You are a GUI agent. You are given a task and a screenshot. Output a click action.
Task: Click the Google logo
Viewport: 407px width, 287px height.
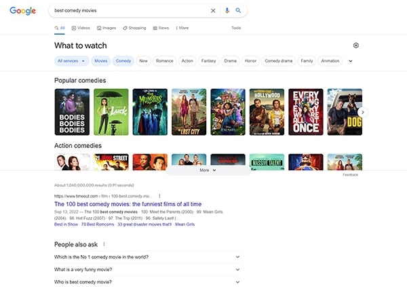pyautogui.click(x=22, y=11)
